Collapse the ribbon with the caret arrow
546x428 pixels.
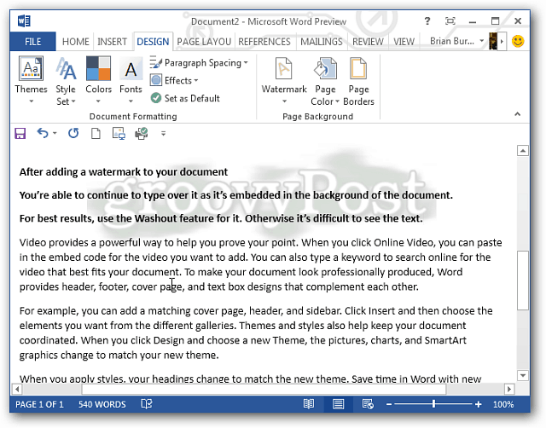click(x=518, y=114)
